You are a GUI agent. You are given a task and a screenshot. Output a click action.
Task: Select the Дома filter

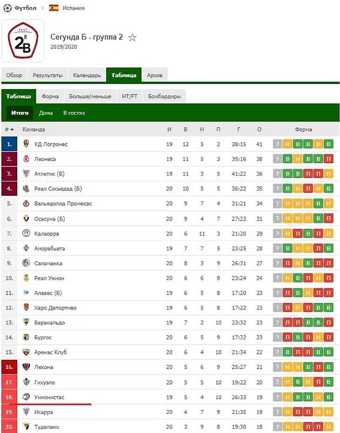(x=46, y=113)
